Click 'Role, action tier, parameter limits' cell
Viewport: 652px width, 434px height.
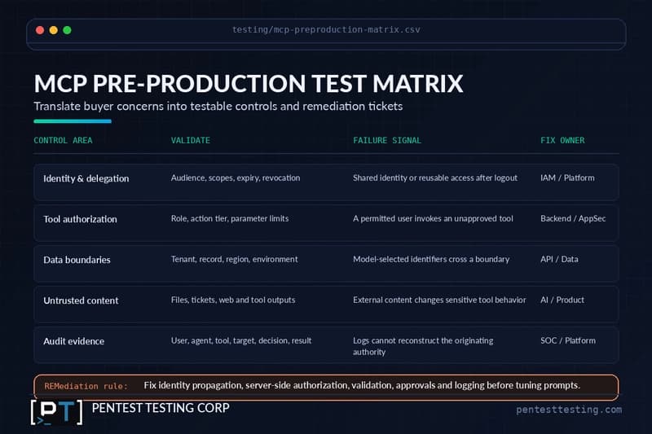[230, 218]
